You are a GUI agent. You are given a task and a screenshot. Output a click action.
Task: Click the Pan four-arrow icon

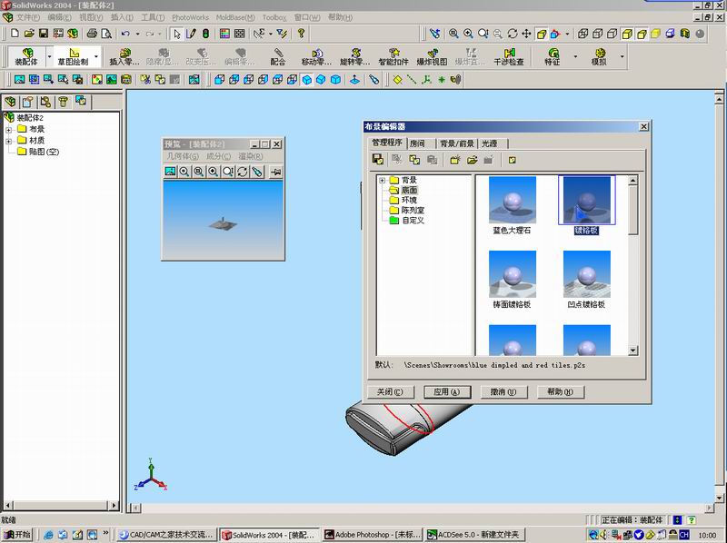[526, 34]
